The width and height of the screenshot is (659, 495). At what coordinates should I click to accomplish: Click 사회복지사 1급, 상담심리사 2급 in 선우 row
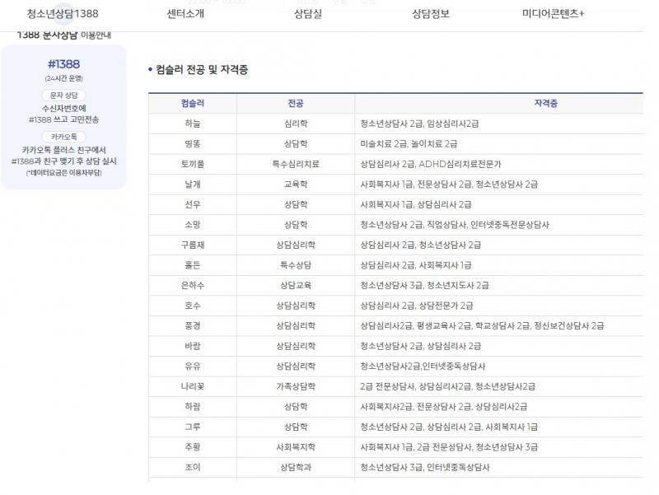[416, 204]
